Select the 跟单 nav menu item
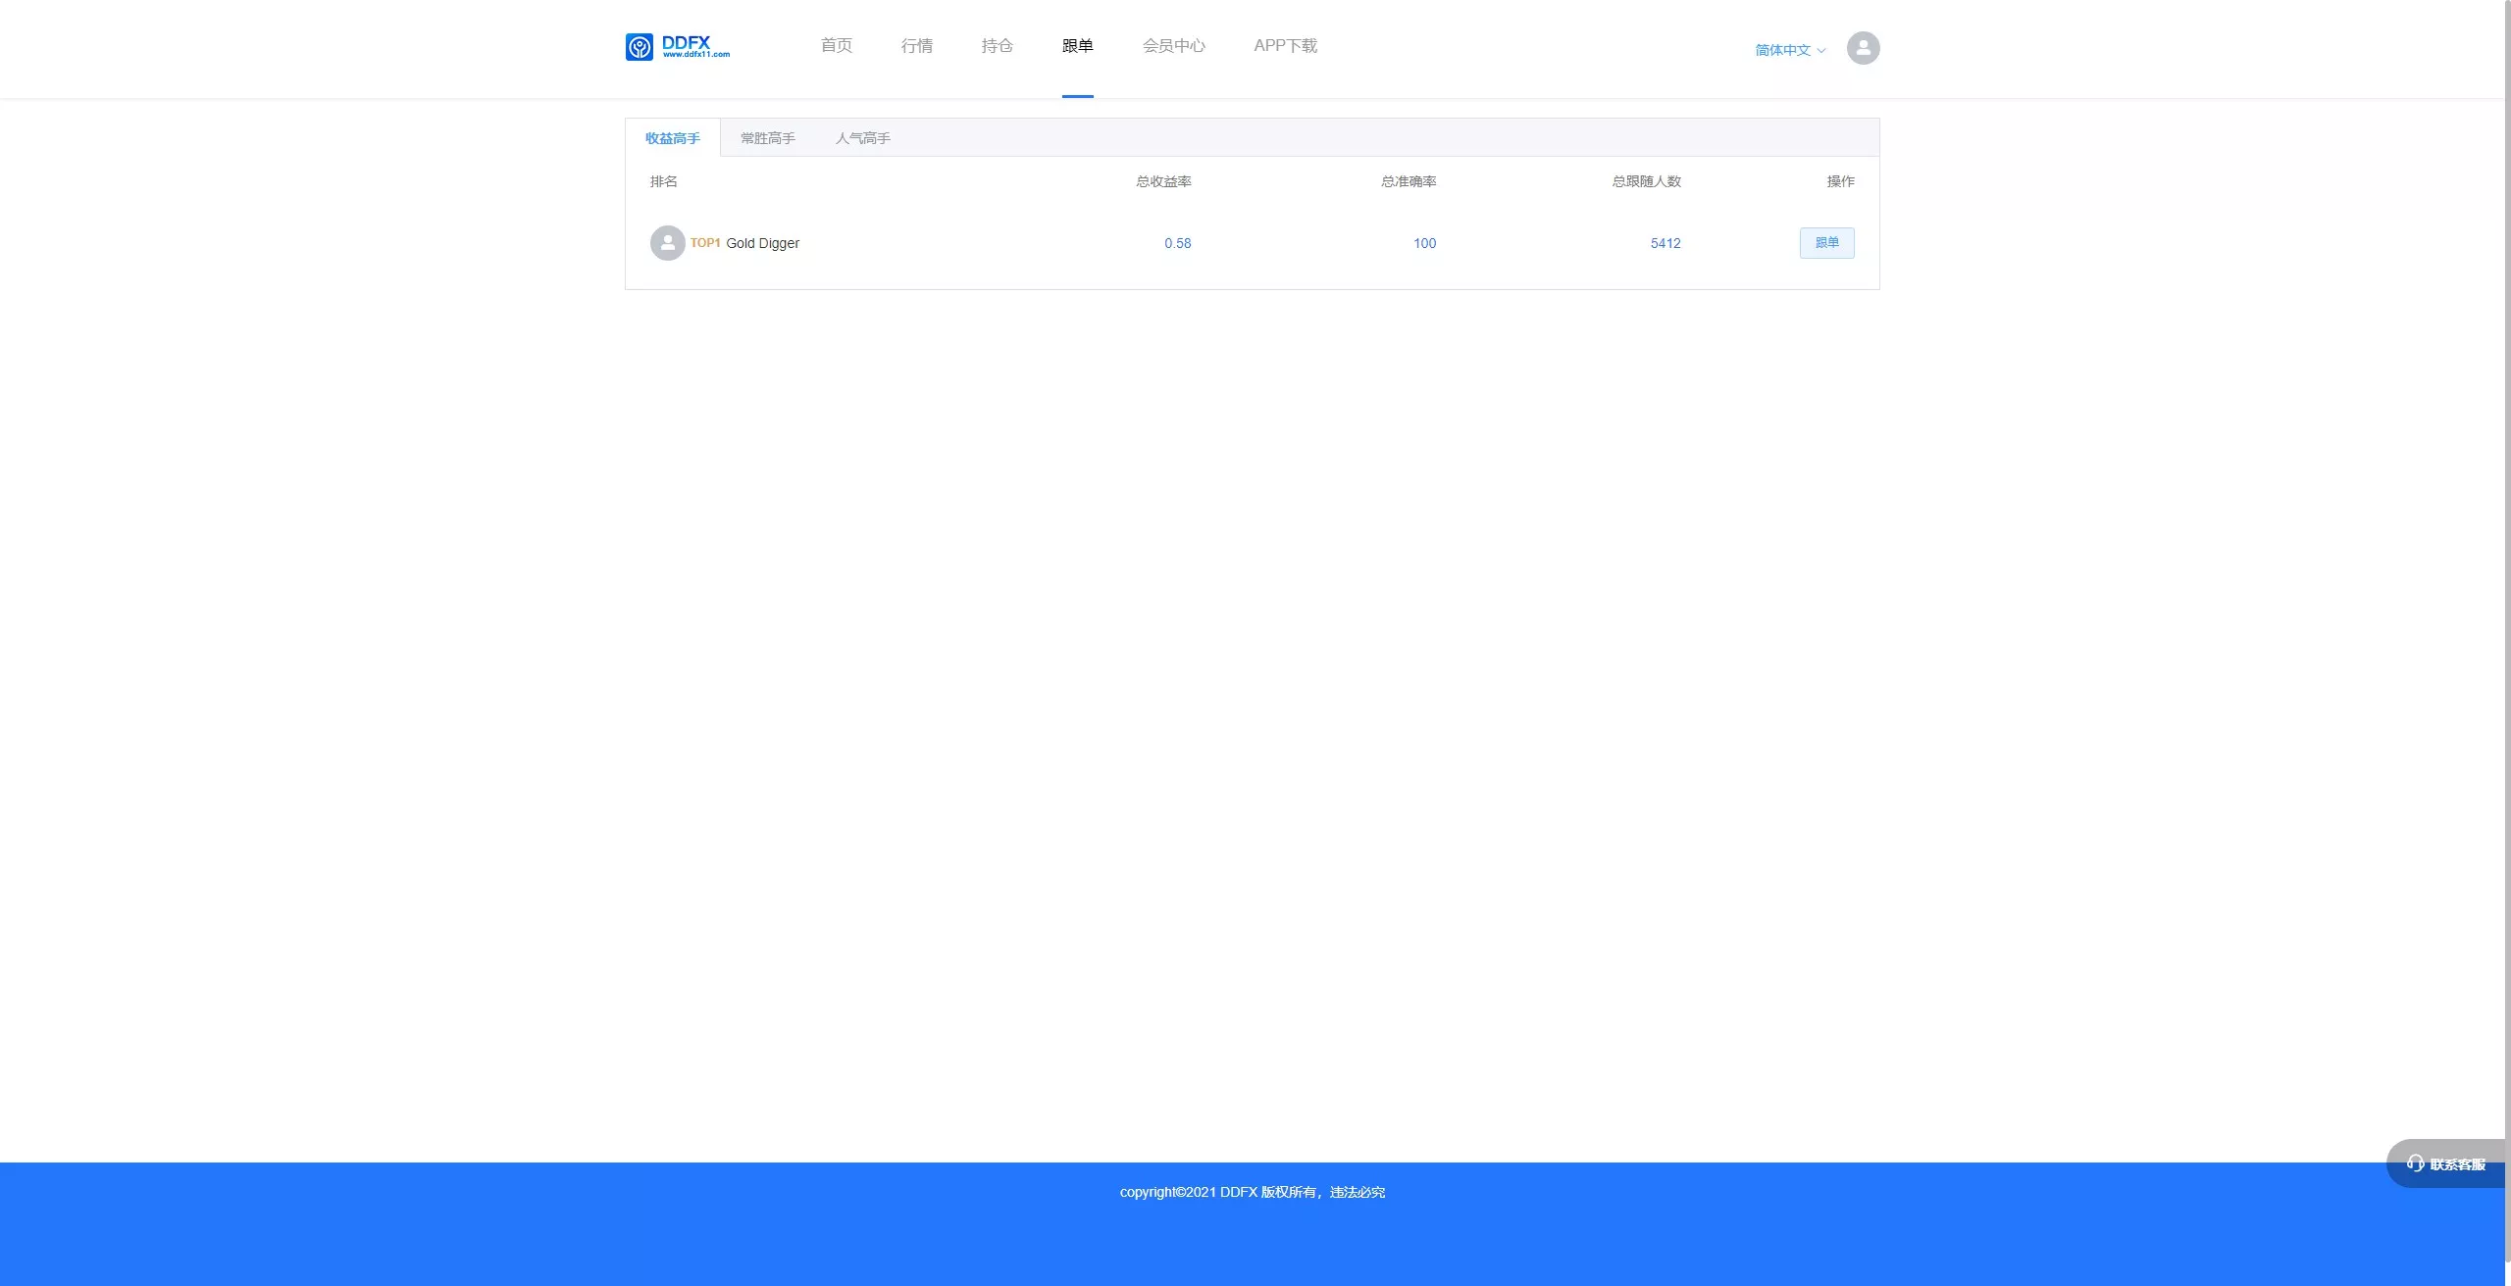Viewport: 2511px width, 1286px height. [1077, 46]
